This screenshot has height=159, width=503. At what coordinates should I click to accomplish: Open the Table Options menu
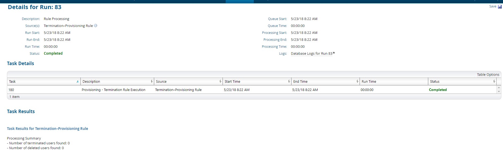pyautogui.click(x=488, y=75)
